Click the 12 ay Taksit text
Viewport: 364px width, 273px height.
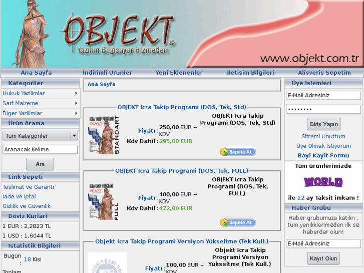click(x=323, y=198)
